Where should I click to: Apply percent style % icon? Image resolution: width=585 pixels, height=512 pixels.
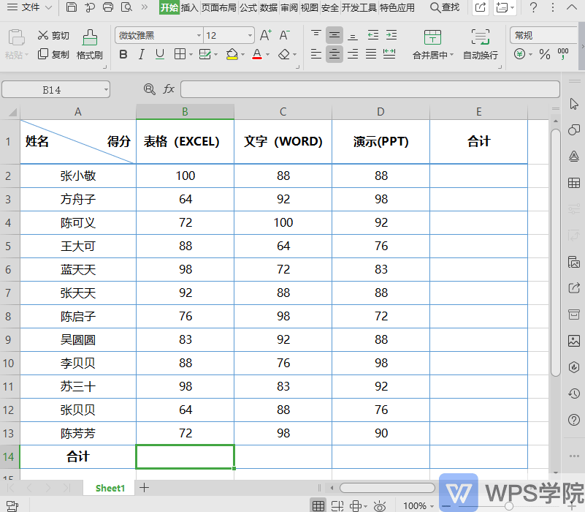point(544,54)
